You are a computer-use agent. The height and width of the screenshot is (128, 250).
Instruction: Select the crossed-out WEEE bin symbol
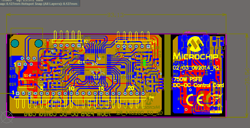tap(216, 100)
